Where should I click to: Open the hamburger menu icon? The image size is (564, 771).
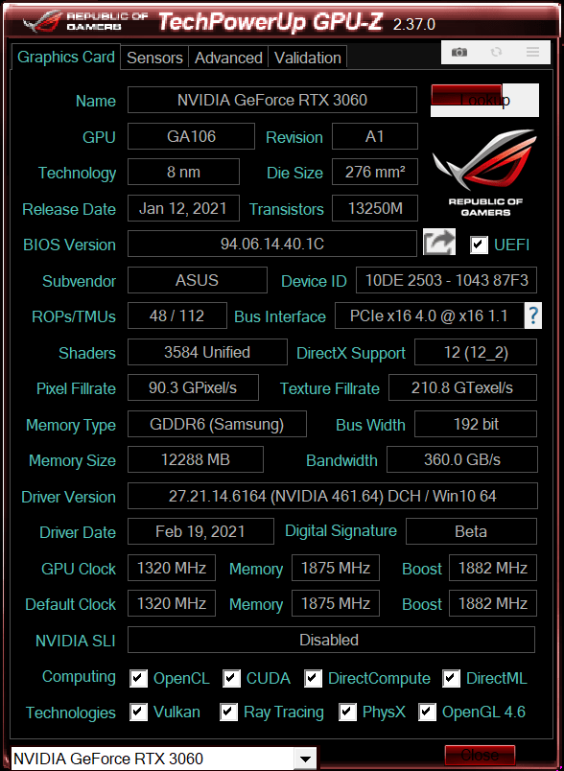pyautogui.click(x=532, y=52)
